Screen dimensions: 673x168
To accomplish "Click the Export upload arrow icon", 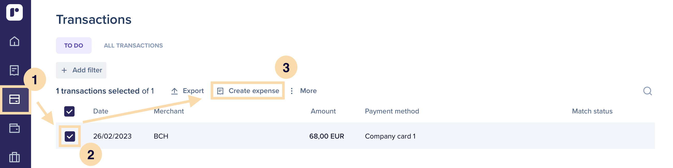I will tap(174, 91).
